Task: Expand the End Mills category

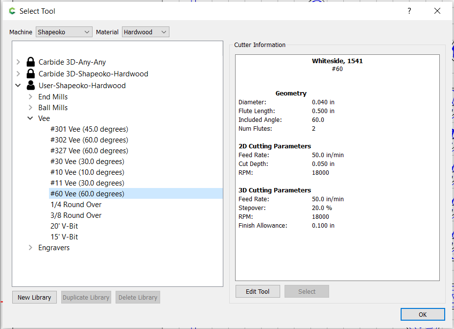Action: tap(30, 97)
